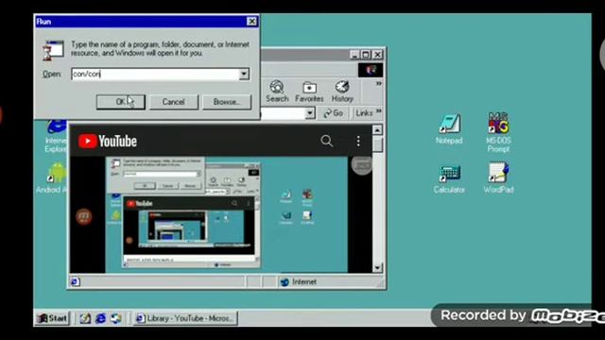The image size is (605, 340).
Task: Click the browser scrollbar up arrow
Action: point(378,130)
